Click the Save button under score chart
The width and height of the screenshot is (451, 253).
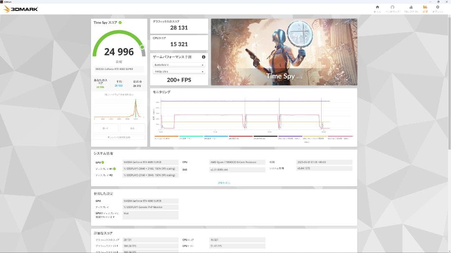132,128
